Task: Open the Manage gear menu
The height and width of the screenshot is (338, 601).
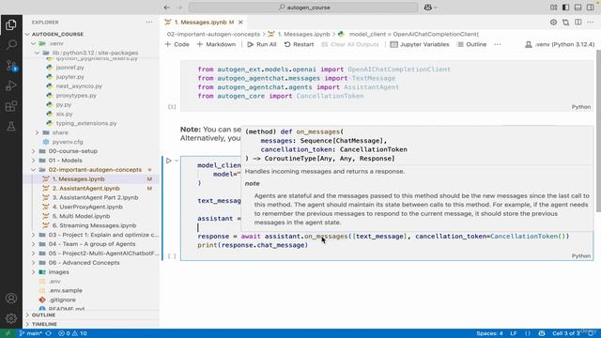Action: tap(11, 318)
